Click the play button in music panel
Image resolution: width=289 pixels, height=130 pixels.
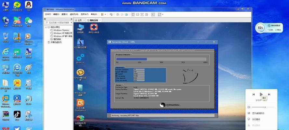[261, 95]
